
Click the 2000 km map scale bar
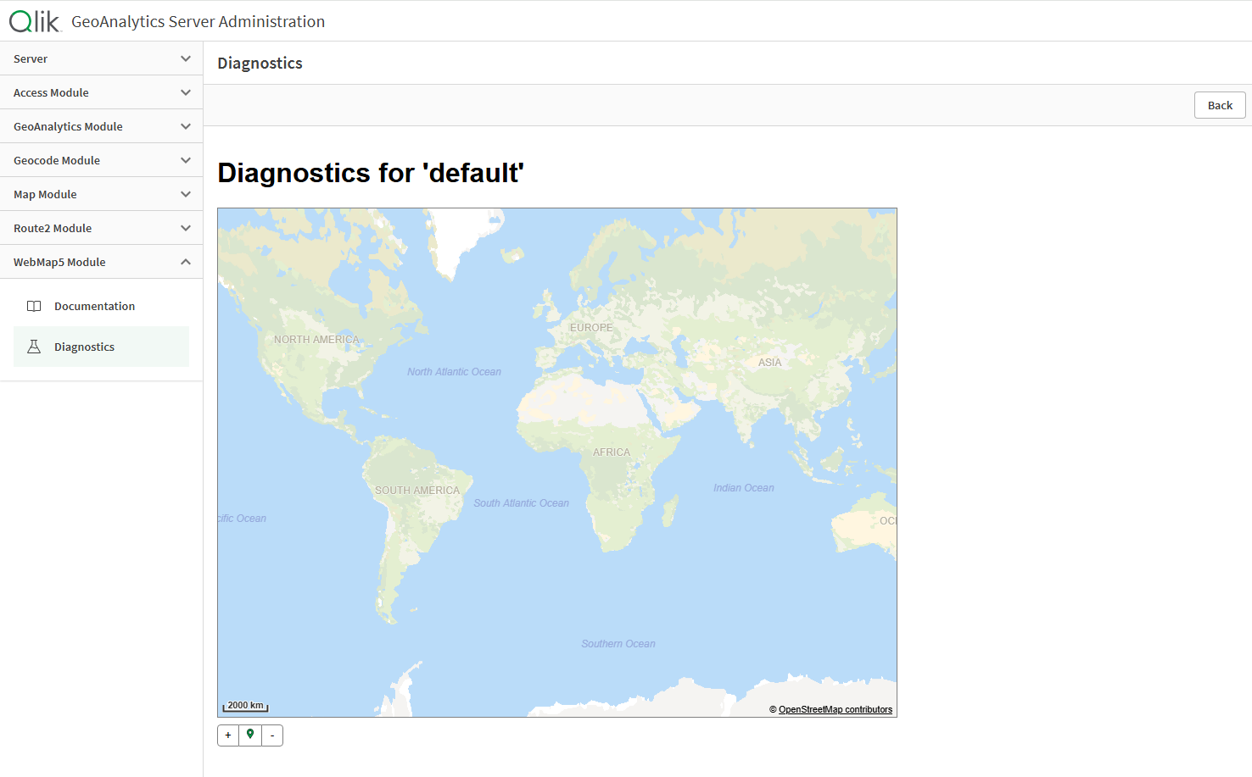coord(246,706)
